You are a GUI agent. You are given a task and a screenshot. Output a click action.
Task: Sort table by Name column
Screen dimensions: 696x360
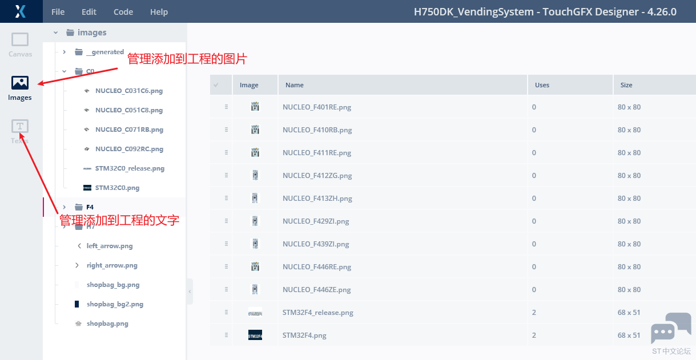tap(403, 85)
